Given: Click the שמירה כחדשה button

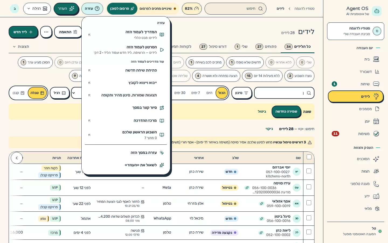Looking at the screenshot, I should [286, 112].
